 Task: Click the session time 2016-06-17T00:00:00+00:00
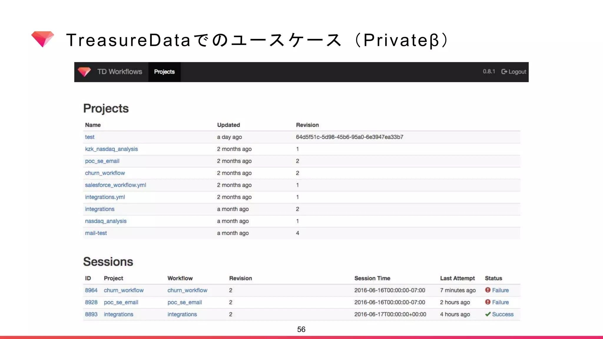(x=390, y=315)
